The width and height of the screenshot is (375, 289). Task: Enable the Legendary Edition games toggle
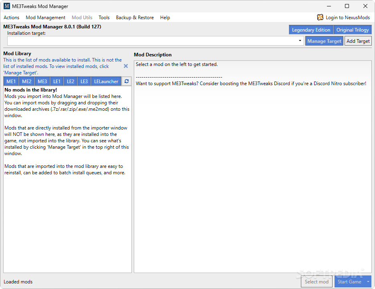click(311, 30)
